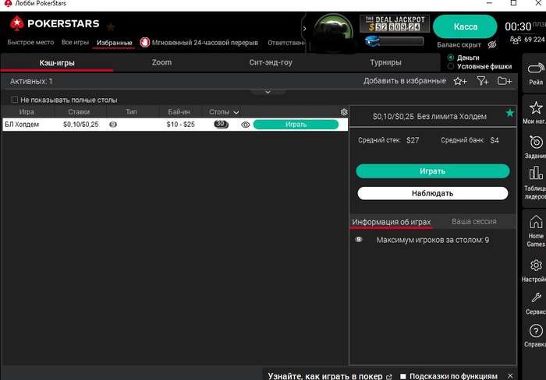Click Наблюдать button
Image resolution: width=546 pixels, height=380 pixels.
(432, 193)
